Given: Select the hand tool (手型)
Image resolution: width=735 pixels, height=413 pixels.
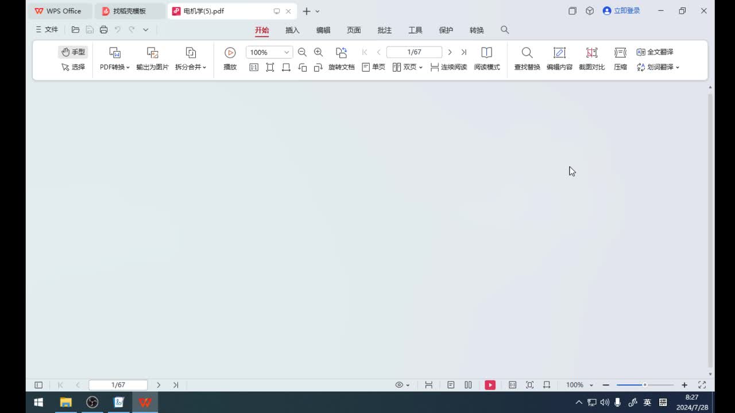Looking at the screenshot, I should pyautogui.click(x=73, y=52).
